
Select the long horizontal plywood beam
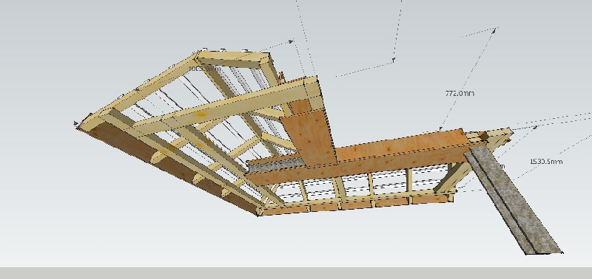363,156
